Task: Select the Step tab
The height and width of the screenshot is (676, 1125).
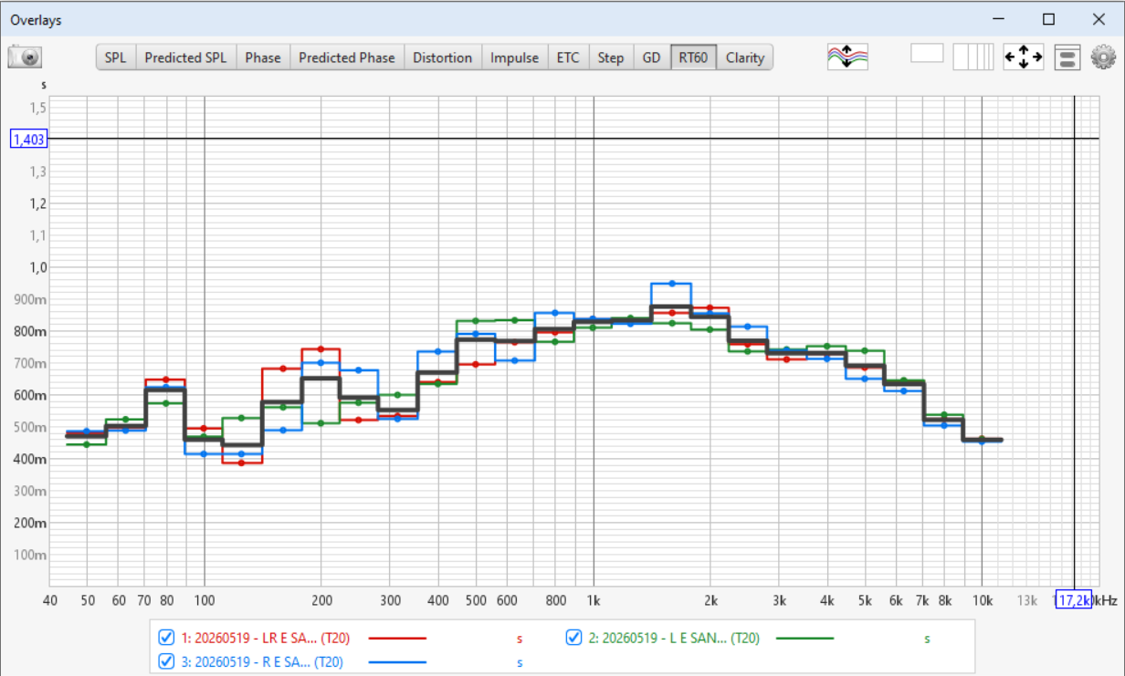Action: tap(611, 57)
